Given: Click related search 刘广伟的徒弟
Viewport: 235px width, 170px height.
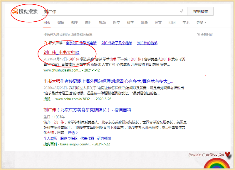Looking at the screenshot, I should 147,43.
